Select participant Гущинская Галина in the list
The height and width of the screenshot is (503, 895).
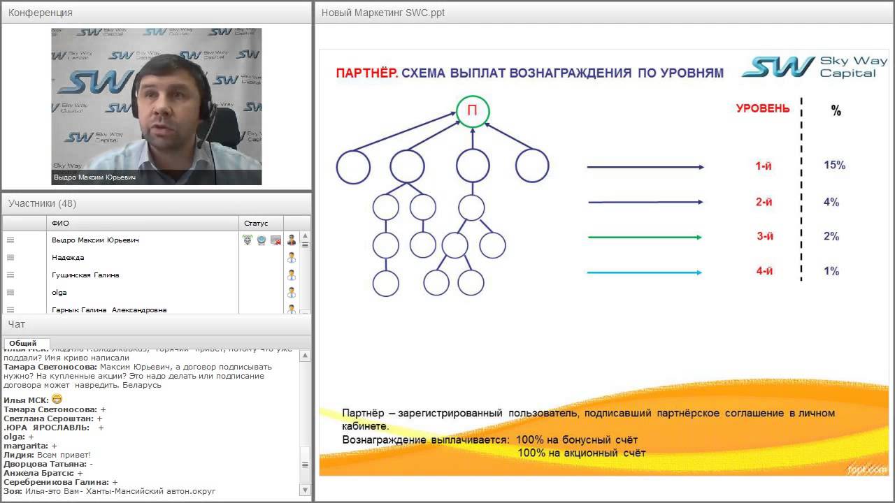coord(85,275)
